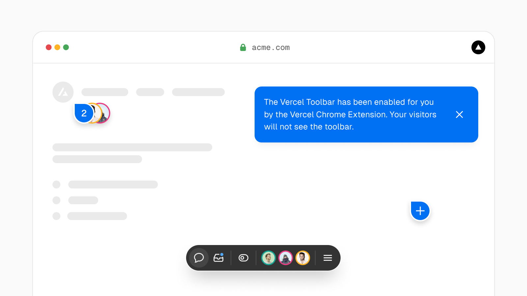Click the yellow window minimize dot
527x296 pixels.
click(x=57, y=47)
